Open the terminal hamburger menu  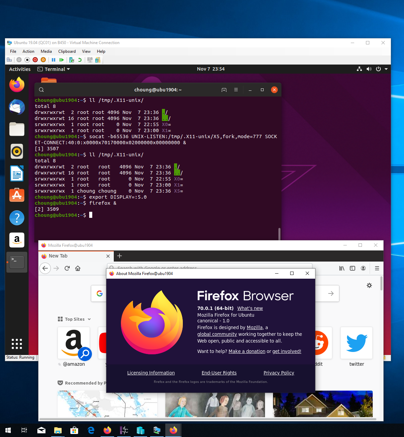236,90
